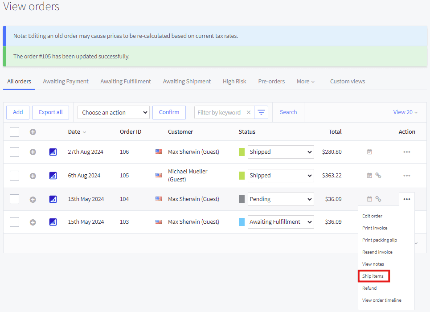The image size is (430, 312).
Task: Expand the More tabs dropdown
Action: 306,82
